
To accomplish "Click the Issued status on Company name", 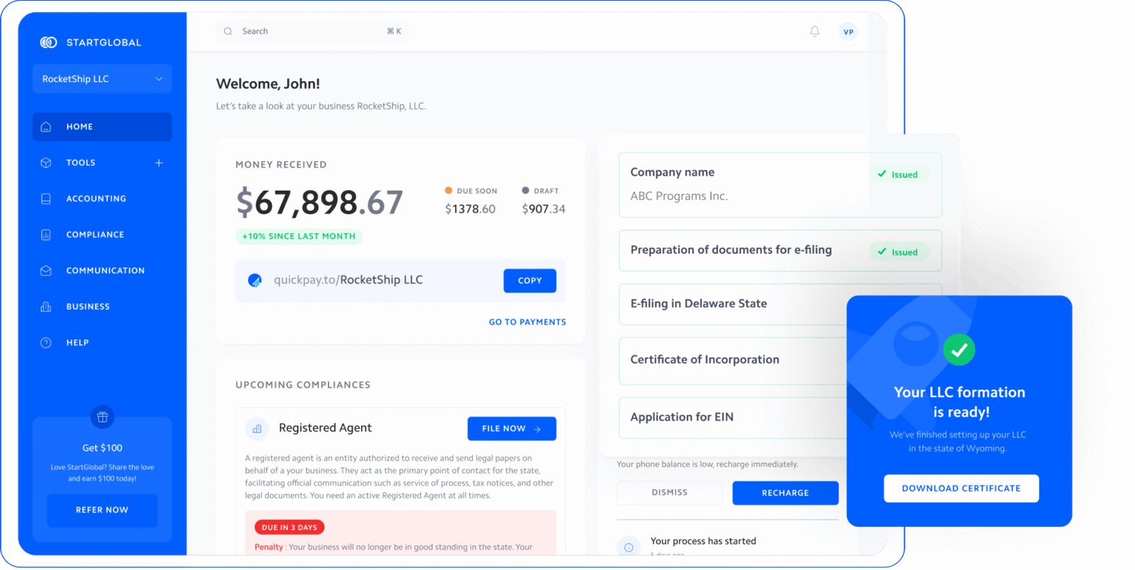I will click(898, 174).
